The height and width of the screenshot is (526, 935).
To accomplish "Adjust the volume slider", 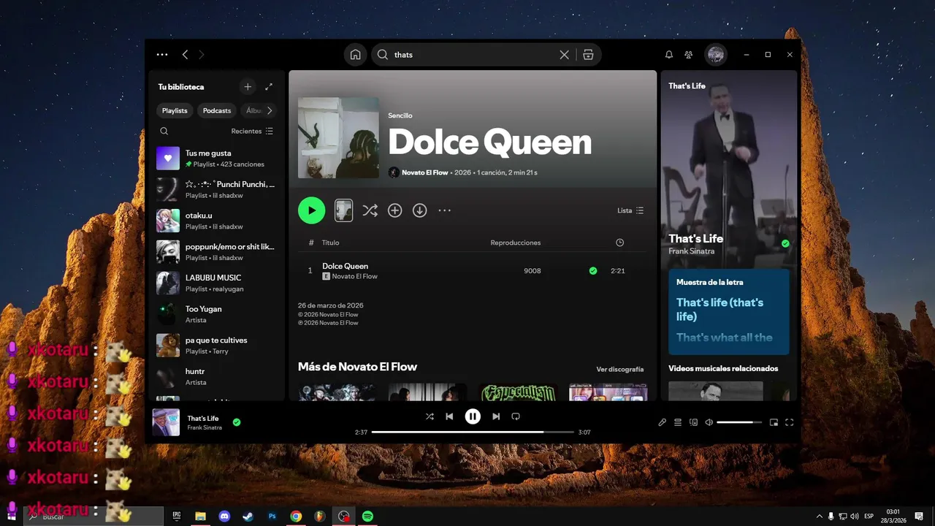I will coord(739,422).
